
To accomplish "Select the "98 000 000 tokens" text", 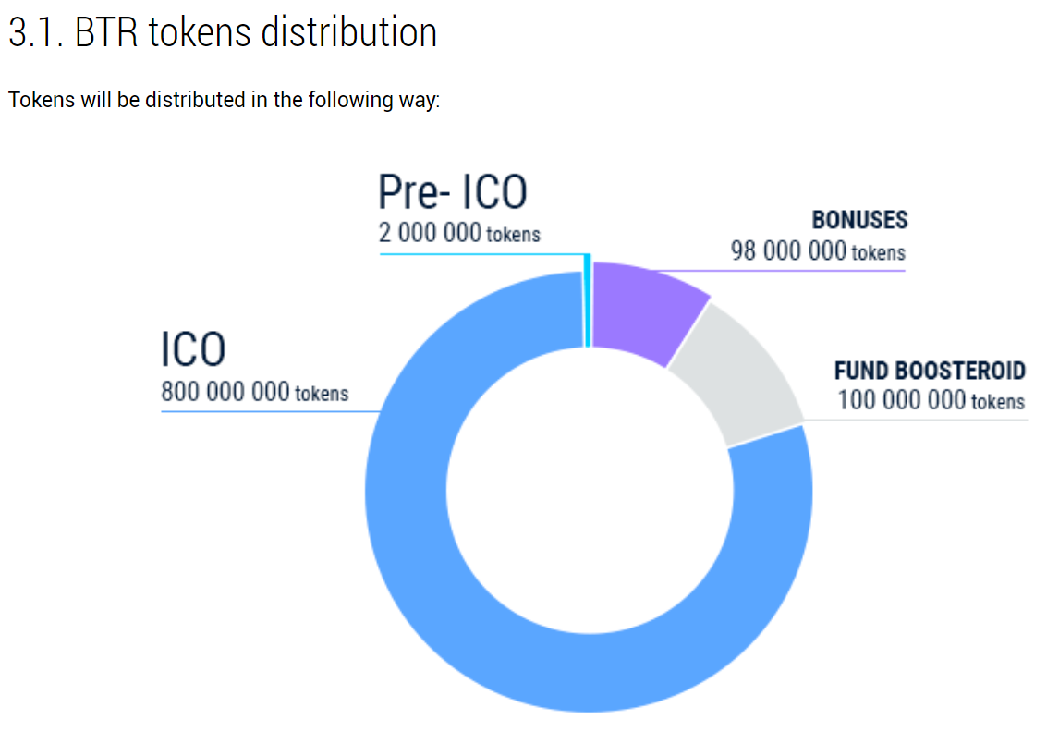I will coord(818,251).
